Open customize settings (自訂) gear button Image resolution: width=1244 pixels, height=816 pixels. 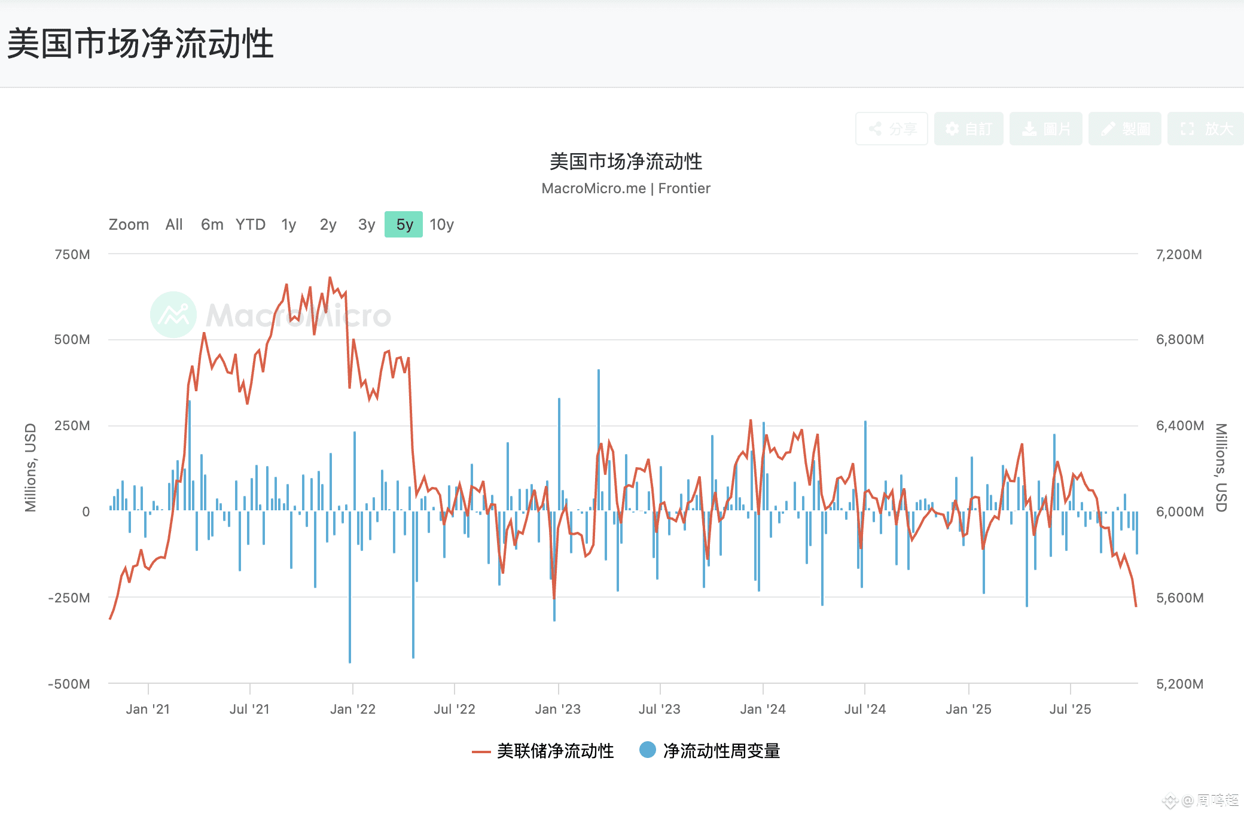pos(968,129)
